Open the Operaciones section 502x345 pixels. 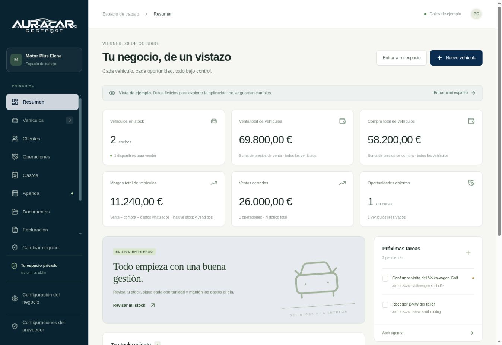42,157
